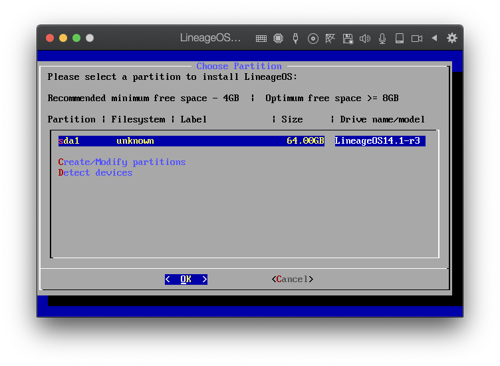Open the hard drive icon in the toolbar
Image resolution: width=500 pixels, height=366 pixels.
click(400, 39)
